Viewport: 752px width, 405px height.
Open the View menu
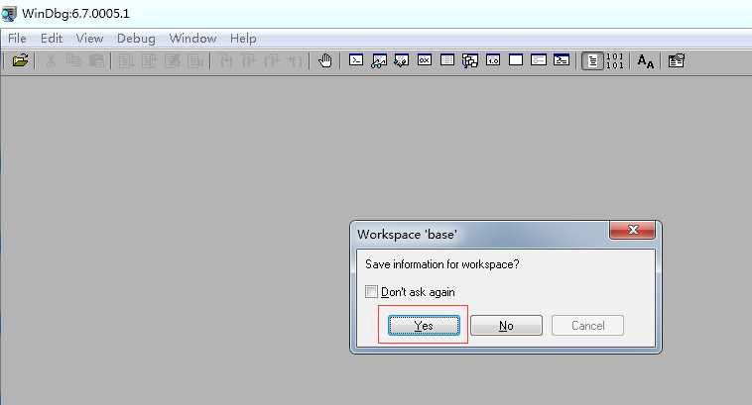point(89,39)
